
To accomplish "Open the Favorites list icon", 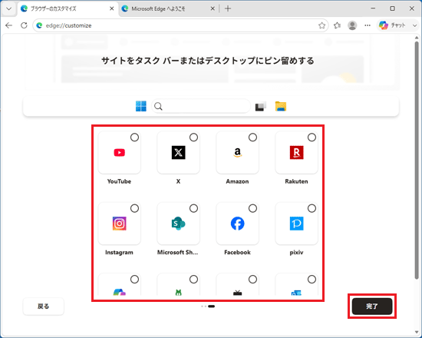I will 337,25.
